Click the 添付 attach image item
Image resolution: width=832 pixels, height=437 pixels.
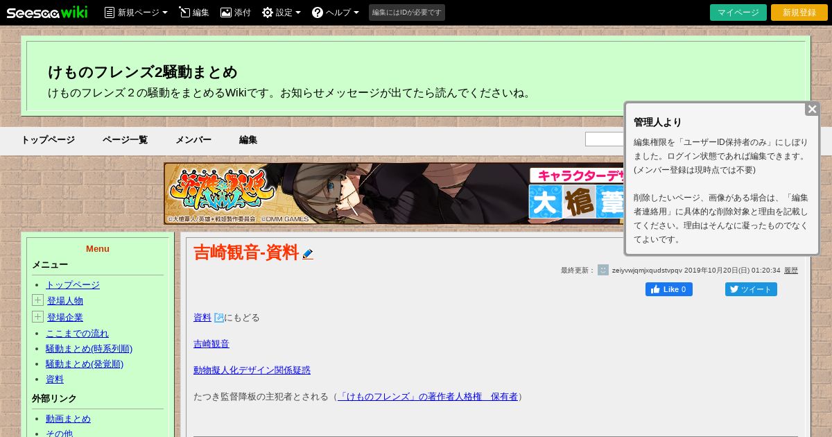[x=236, y=12]
